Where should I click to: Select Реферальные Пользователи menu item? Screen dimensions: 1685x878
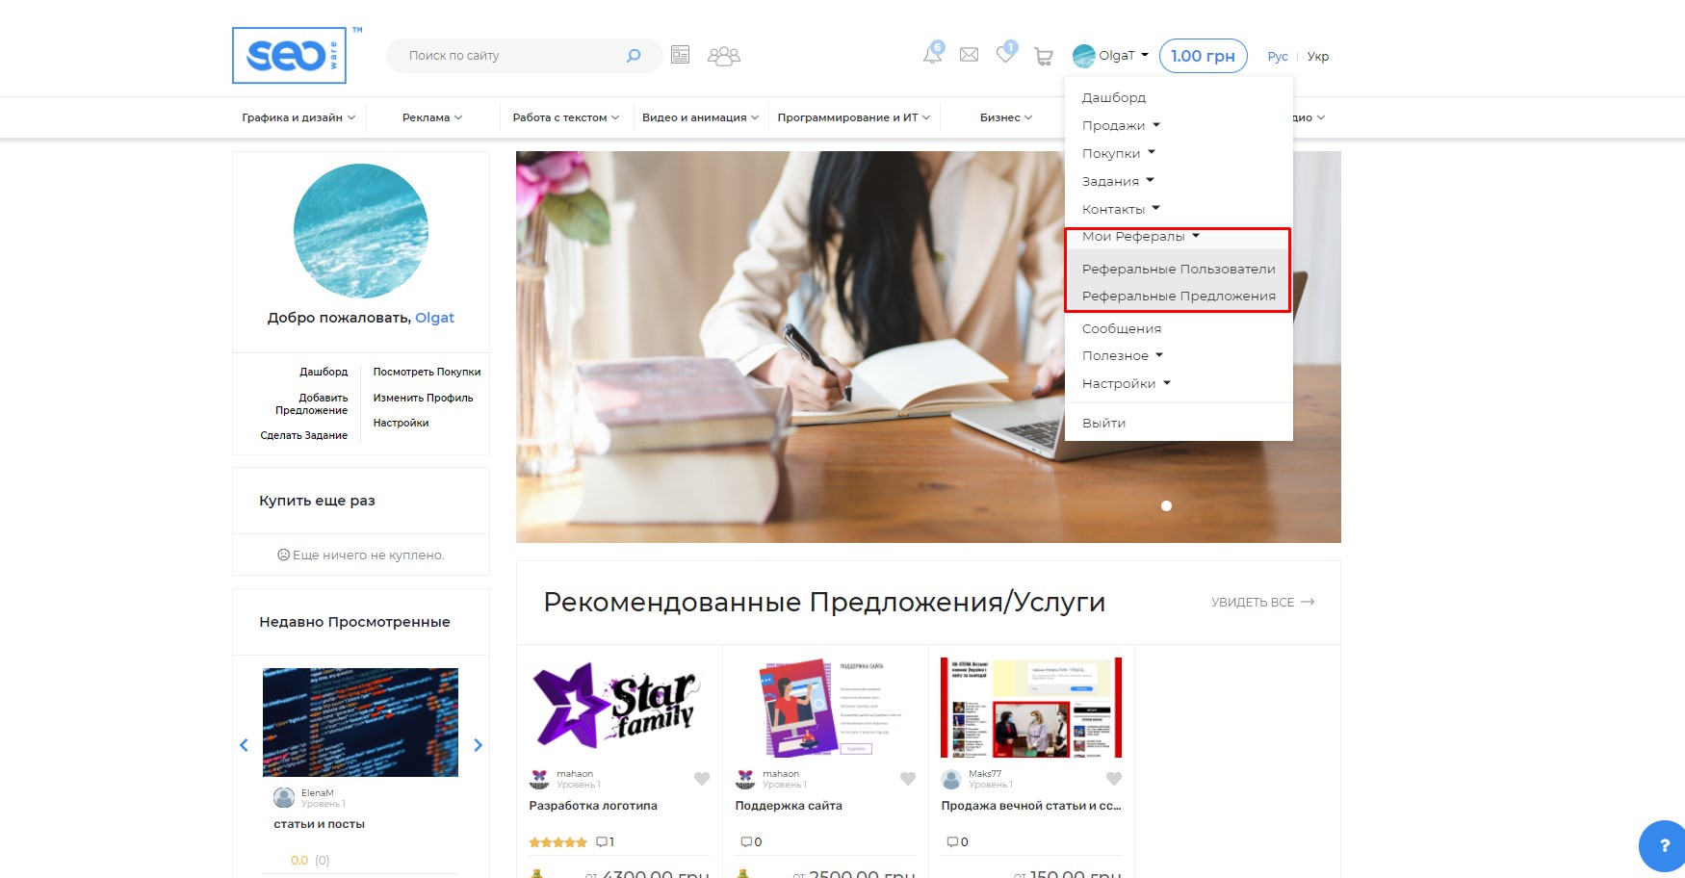(1178, 269)
